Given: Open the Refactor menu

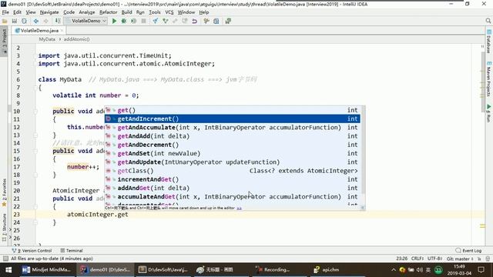Looking at the screenshot, I should pyautogui.click(x=108, y=12).
